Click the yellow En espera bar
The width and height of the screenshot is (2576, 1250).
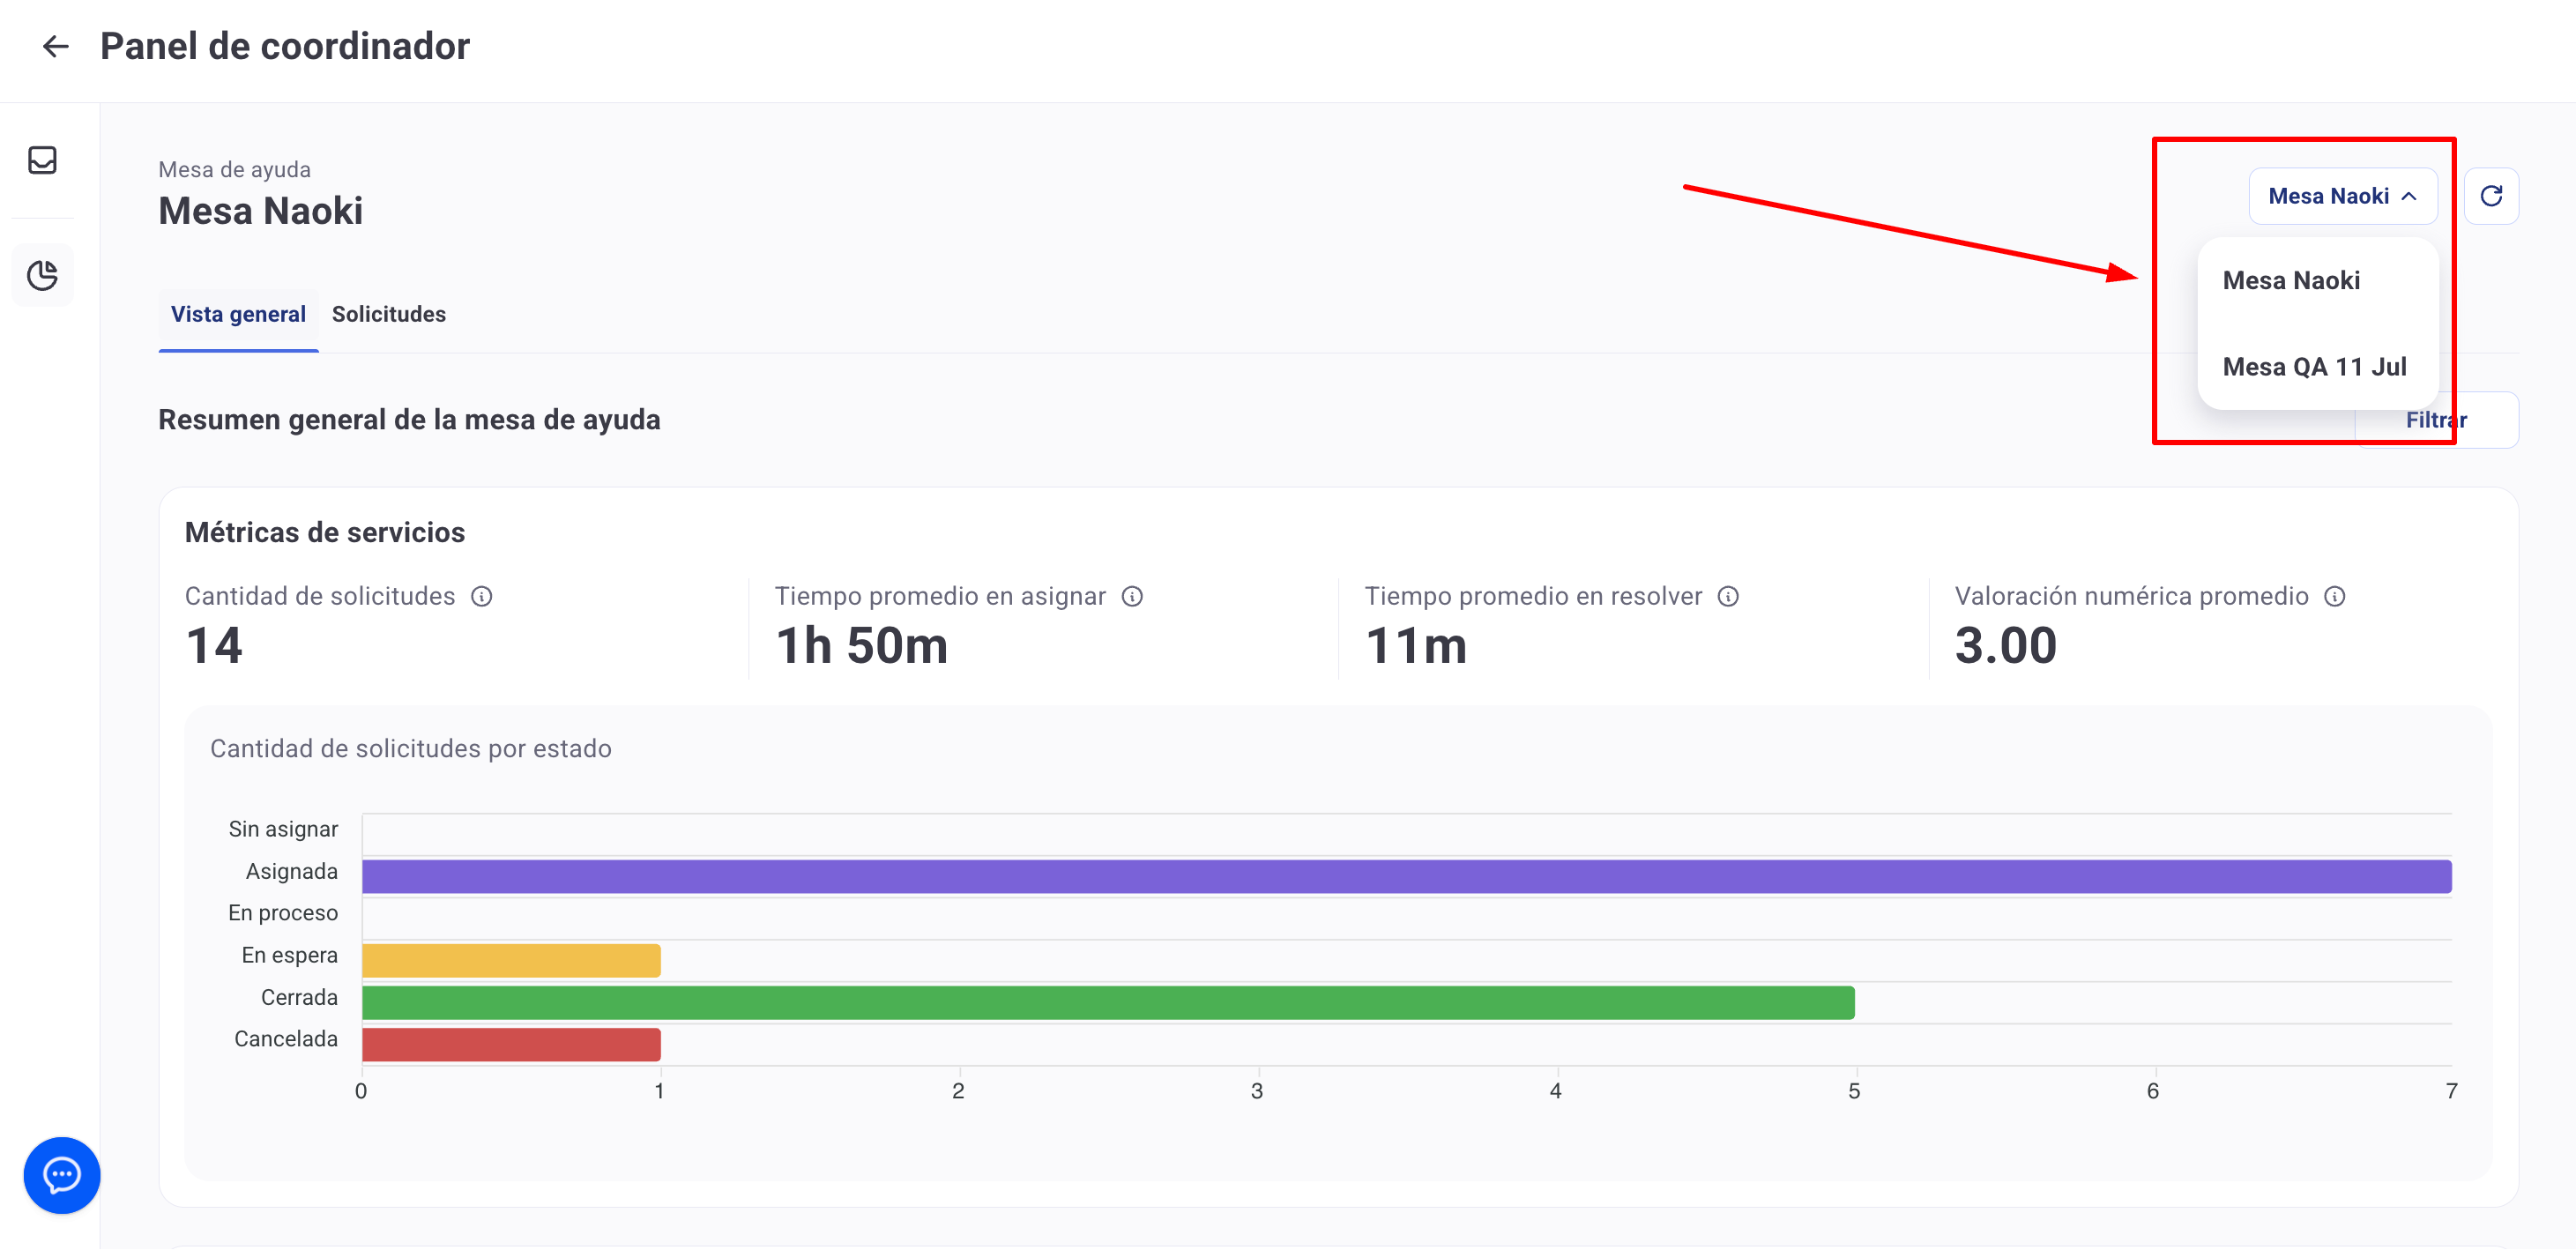coord(510,960)
